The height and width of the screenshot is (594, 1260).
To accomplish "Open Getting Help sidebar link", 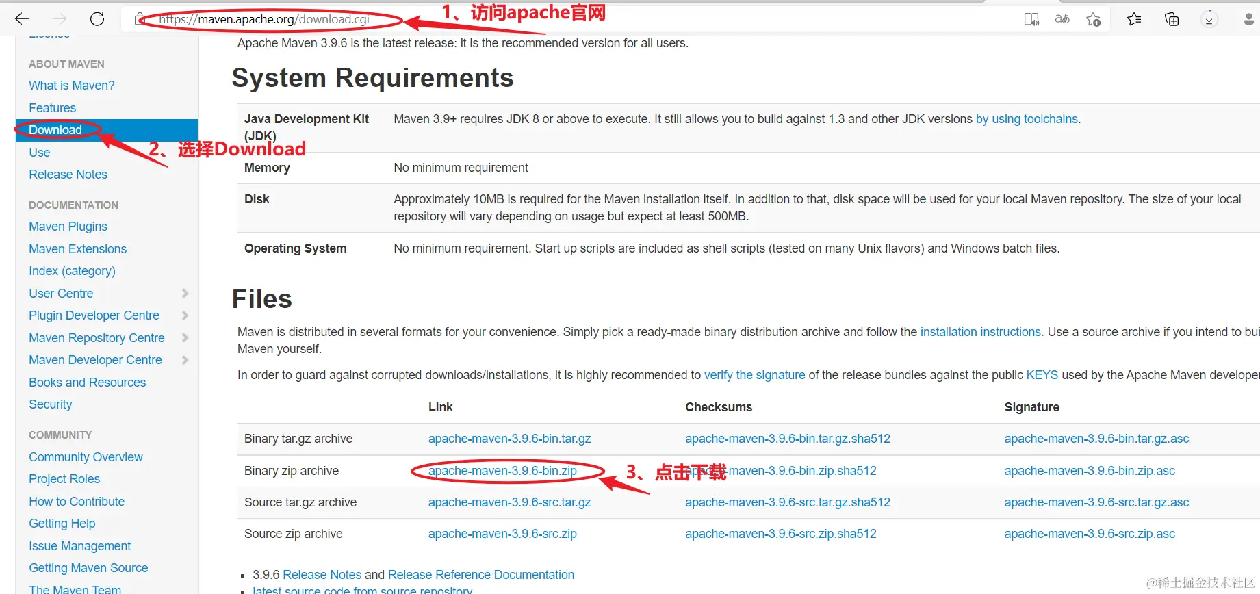I will coord(62,524).
